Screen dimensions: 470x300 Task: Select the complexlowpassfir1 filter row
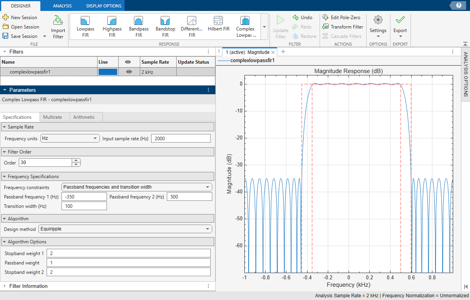pyautogui.click(x=108, y=72)
